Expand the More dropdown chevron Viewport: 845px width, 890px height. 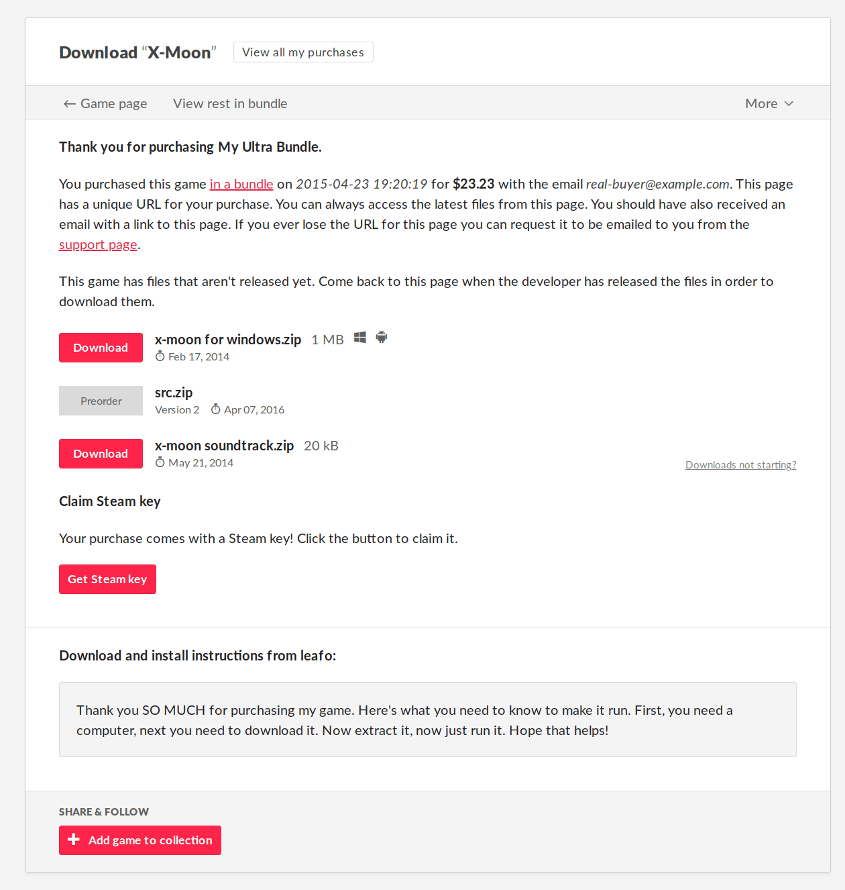point(789,103)
